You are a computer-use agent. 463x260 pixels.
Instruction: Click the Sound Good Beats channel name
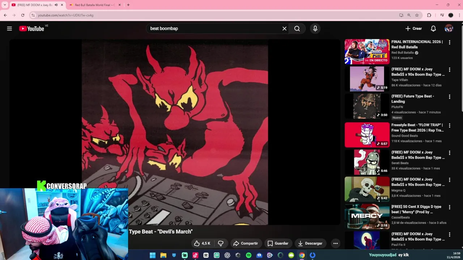coord(405,136)
